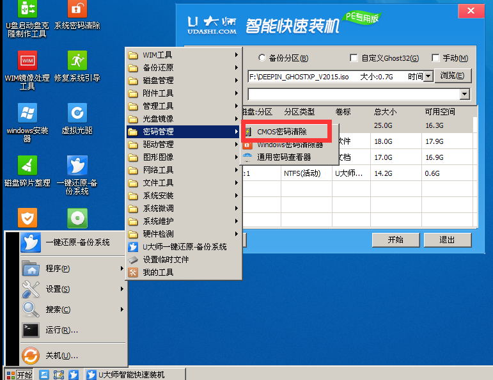Click the 我的工具 tools icon
The width and height of the screenshot is (493, 380).
pos(133,273)
